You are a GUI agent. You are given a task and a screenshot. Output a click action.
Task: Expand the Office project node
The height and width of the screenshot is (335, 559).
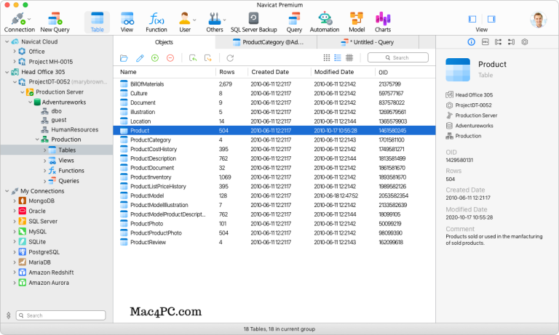pos(15,52)
